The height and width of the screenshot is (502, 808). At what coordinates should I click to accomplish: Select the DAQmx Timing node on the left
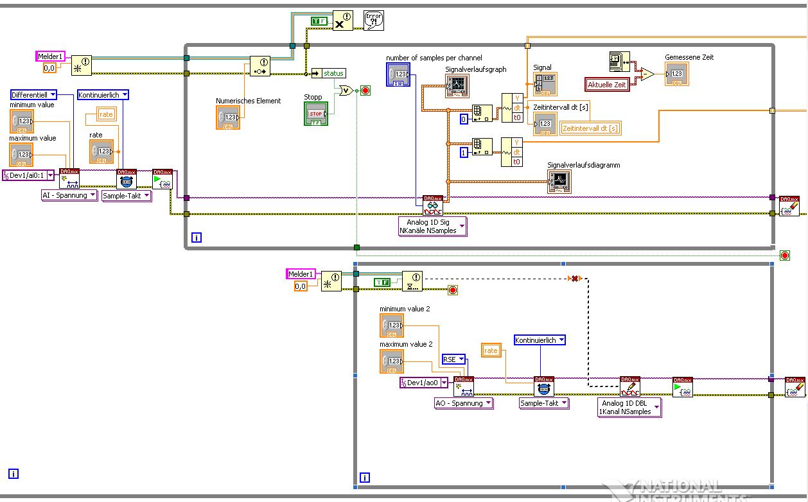click(x=127, y=178)
